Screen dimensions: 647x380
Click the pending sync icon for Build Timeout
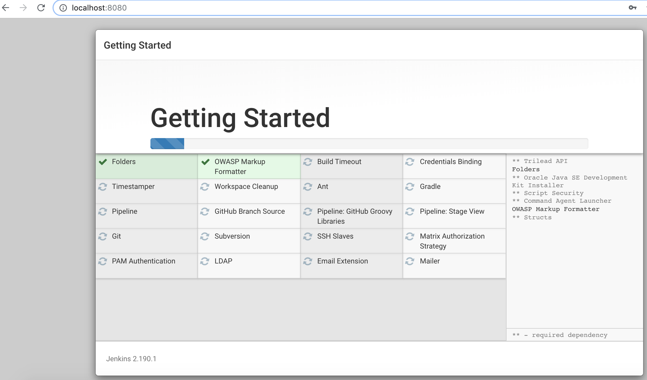click(x=308, y=162)
